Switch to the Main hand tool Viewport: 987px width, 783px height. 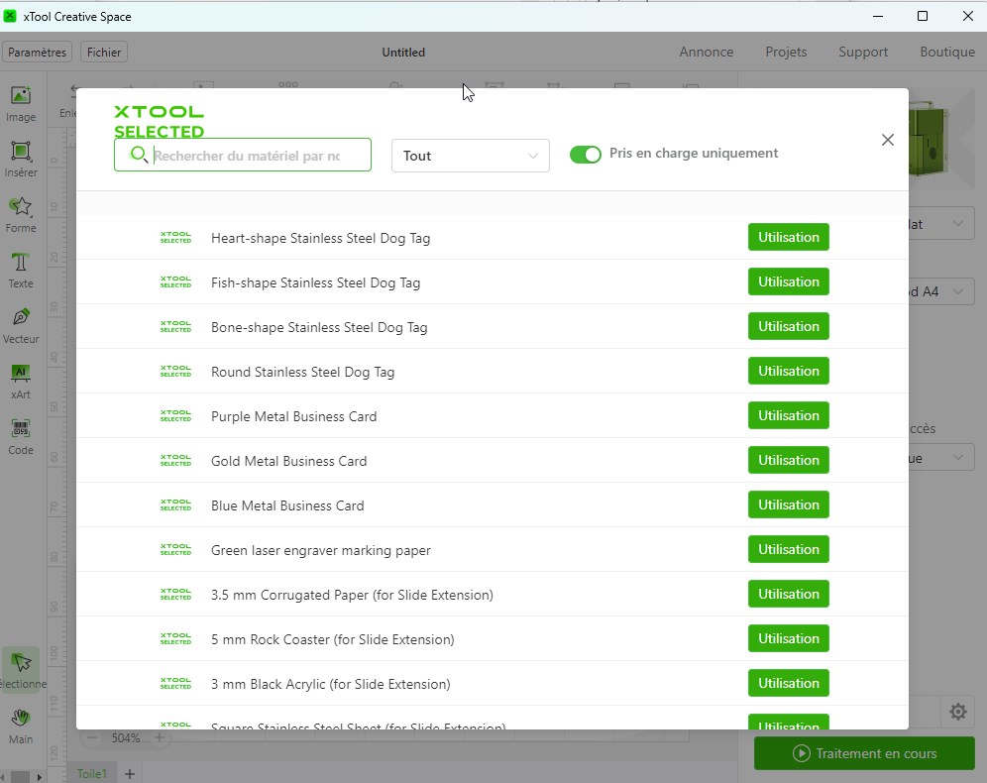21,726
